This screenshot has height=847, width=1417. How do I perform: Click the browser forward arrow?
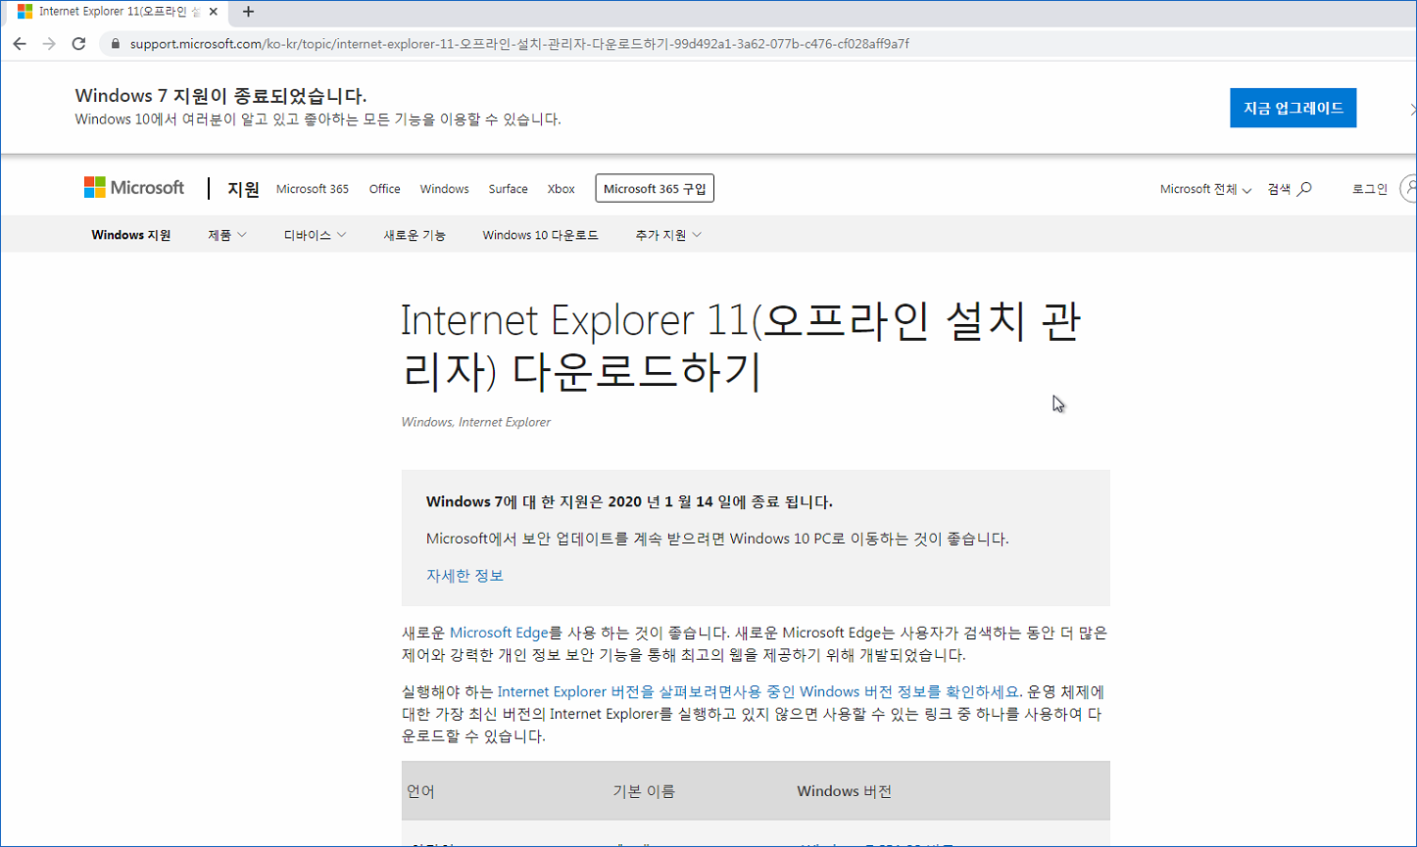49,44
